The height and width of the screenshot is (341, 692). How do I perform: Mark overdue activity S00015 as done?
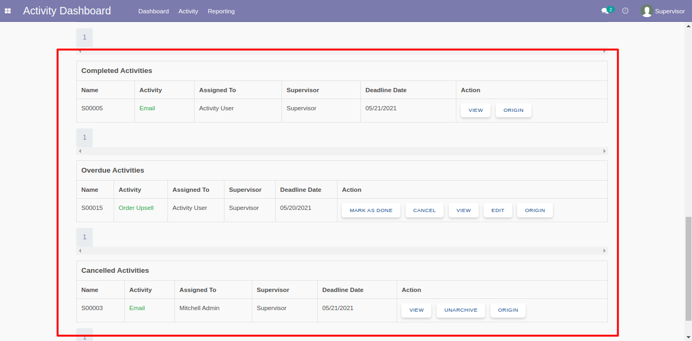pos(371,210)
